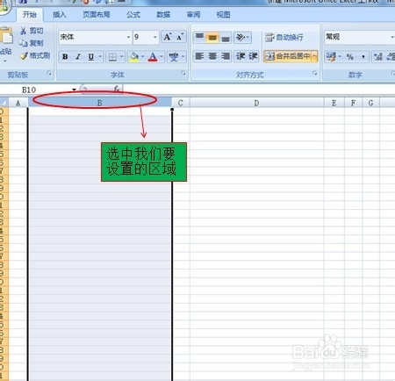Image resolution: width=395 pixels, height=381 pixels.
Task: Select column E header
Action: (x=334, y=103)
